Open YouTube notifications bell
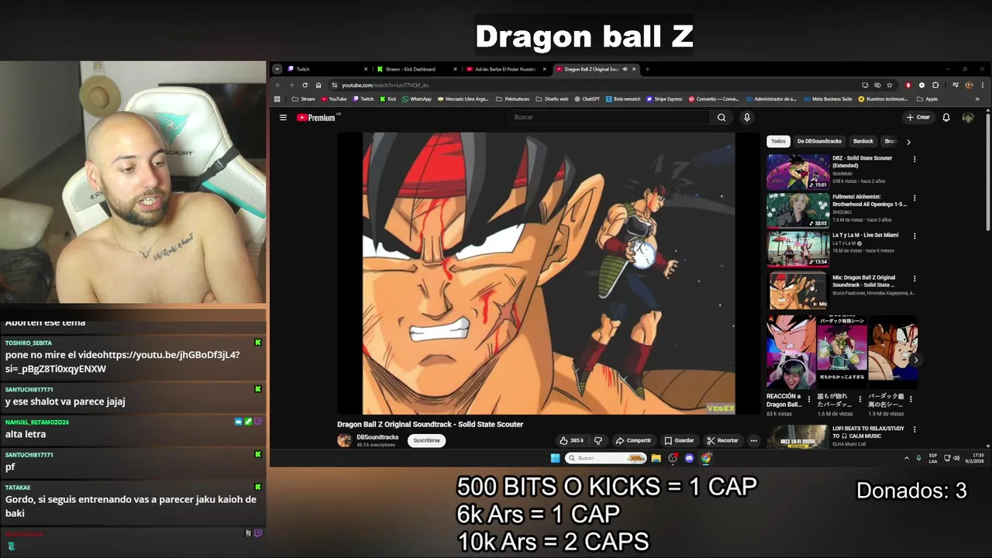The image size is (992, 558). click(946, 117)
